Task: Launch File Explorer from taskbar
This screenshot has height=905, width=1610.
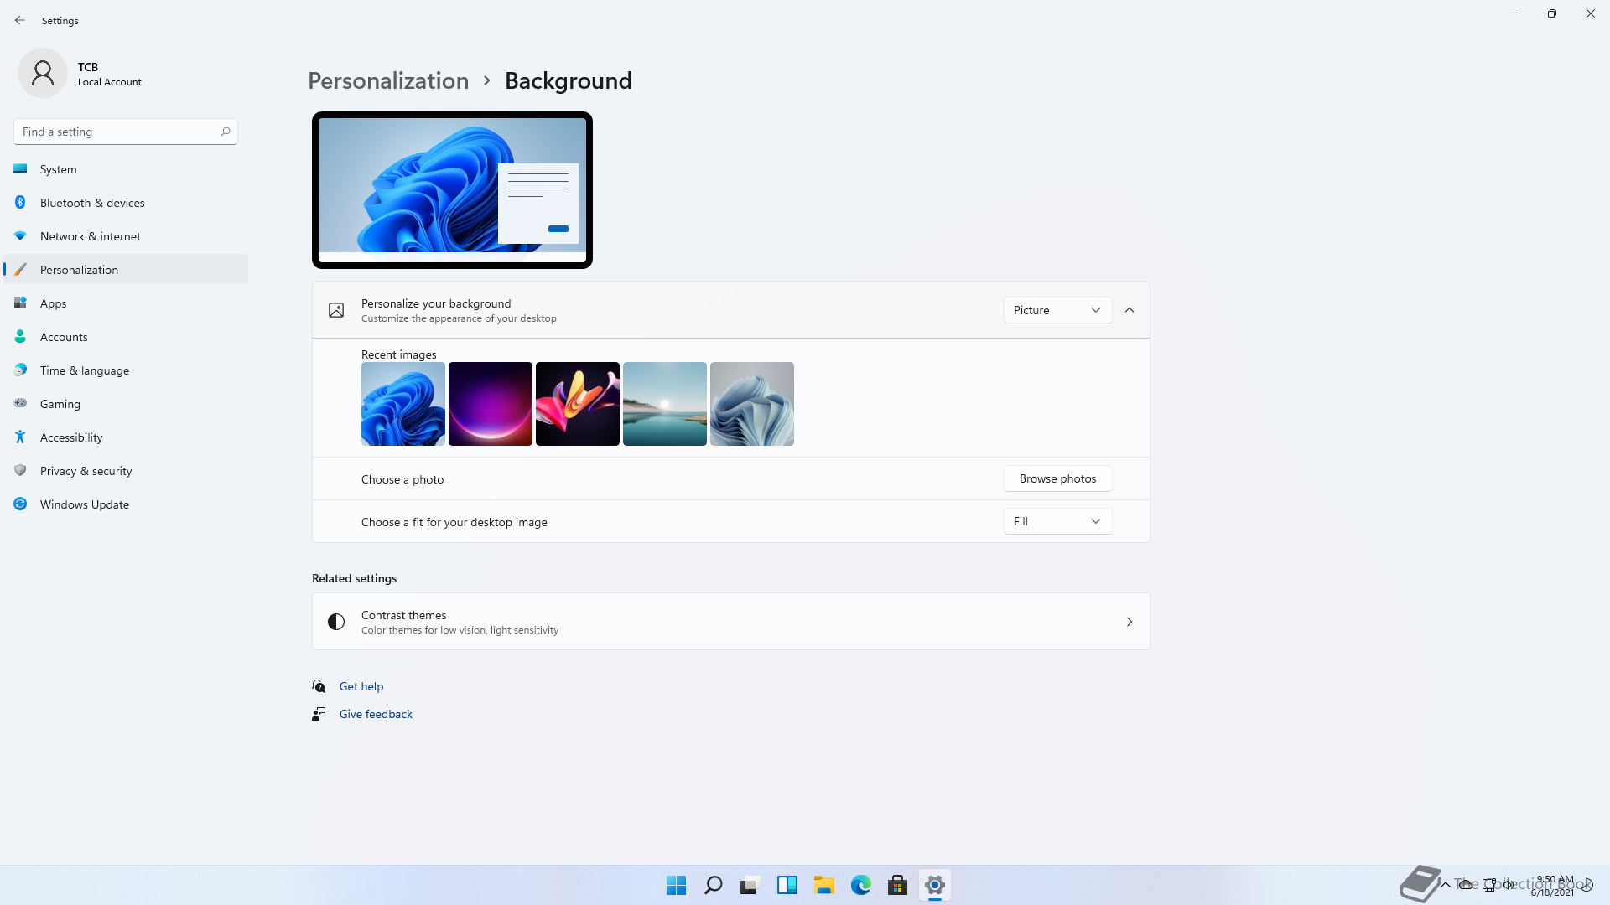Action: [x=823, y=885]
